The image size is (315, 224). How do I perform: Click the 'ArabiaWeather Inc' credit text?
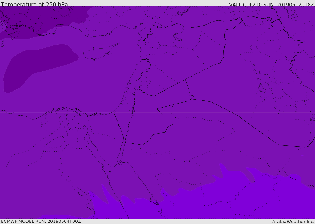[x=293, y=222]
